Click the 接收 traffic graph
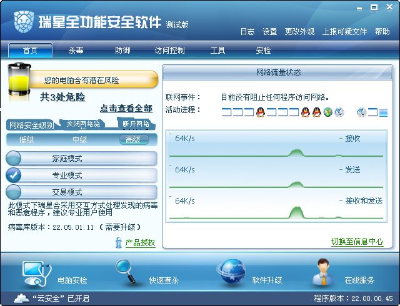Screen dimensions: 400x306 click(276, 146)
